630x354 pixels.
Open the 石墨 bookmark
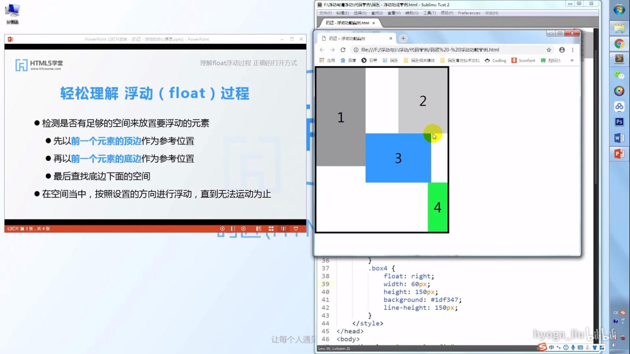pyautogui.click(x=369, y=60)
